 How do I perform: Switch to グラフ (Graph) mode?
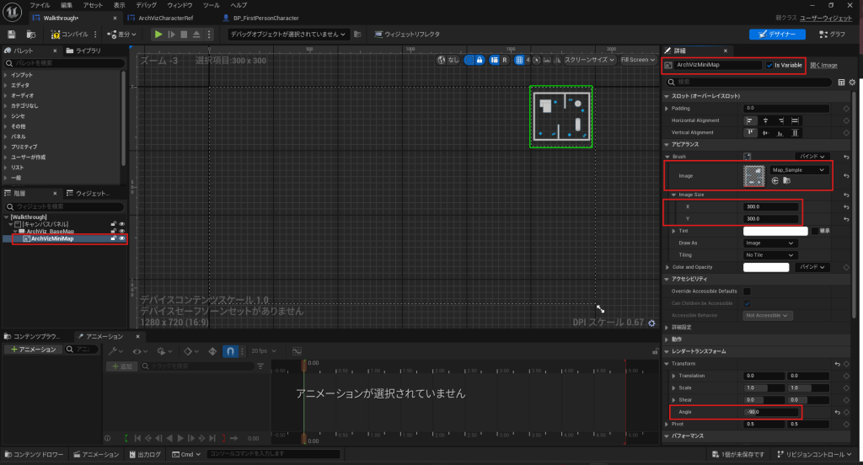coord(833,34)
